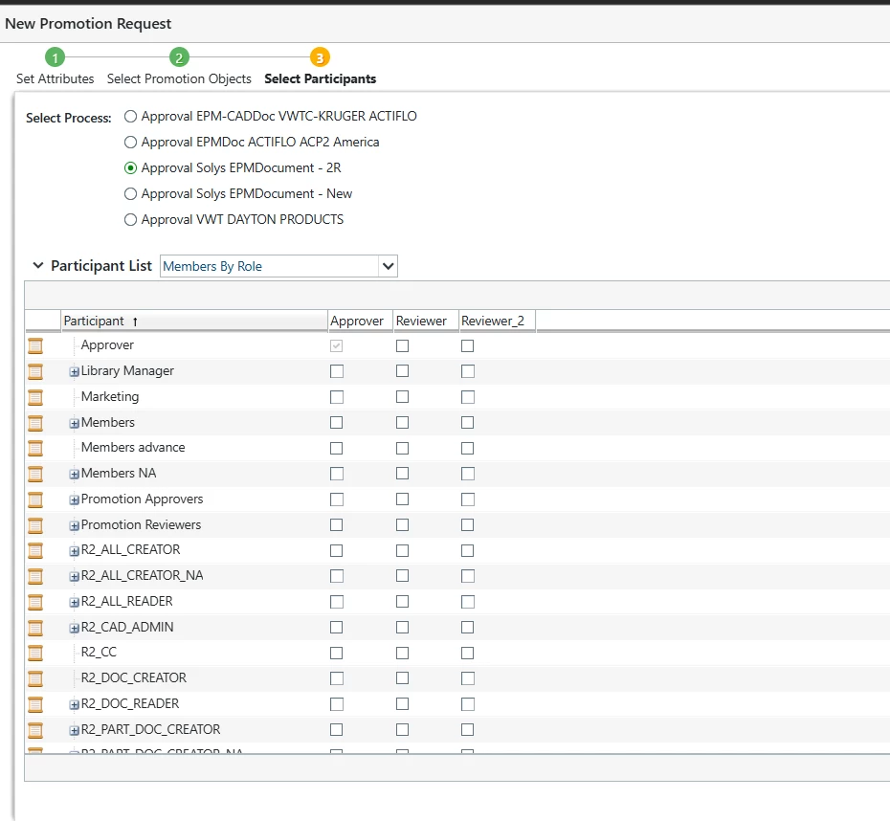The height and width of the screenshot is (821, 890).
Task: Click the role icon beside Library Manager
Action: tap(35, 371)
